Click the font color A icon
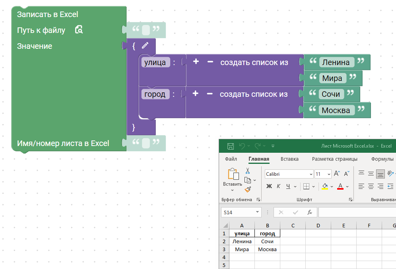Viewport: 396px width, 269px height. pyautogui.click(x=340, y=186)
